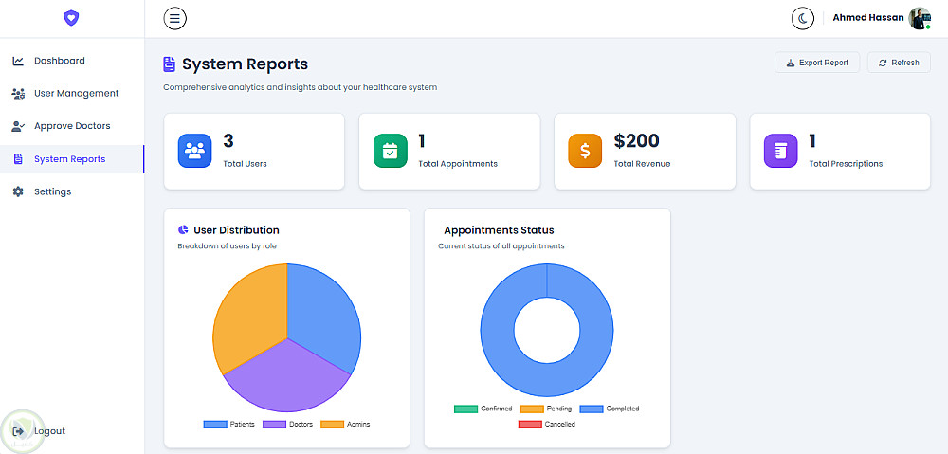Click the blue Total Users icon

(194, 151)
